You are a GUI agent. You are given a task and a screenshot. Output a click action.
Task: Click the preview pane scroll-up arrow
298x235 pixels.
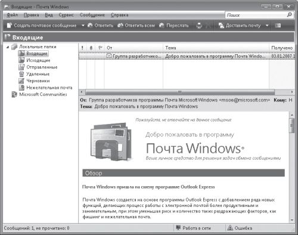click(292, 115)
